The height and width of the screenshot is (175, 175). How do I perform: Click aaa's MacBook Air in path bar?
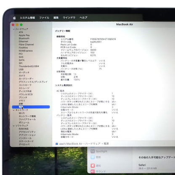[x=71, y=144]
